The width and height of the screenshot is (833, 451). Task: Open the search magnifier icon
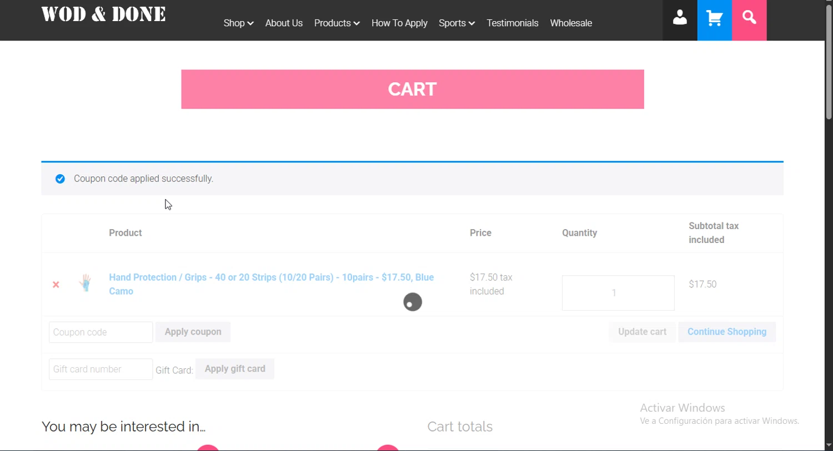pos(749,18)
